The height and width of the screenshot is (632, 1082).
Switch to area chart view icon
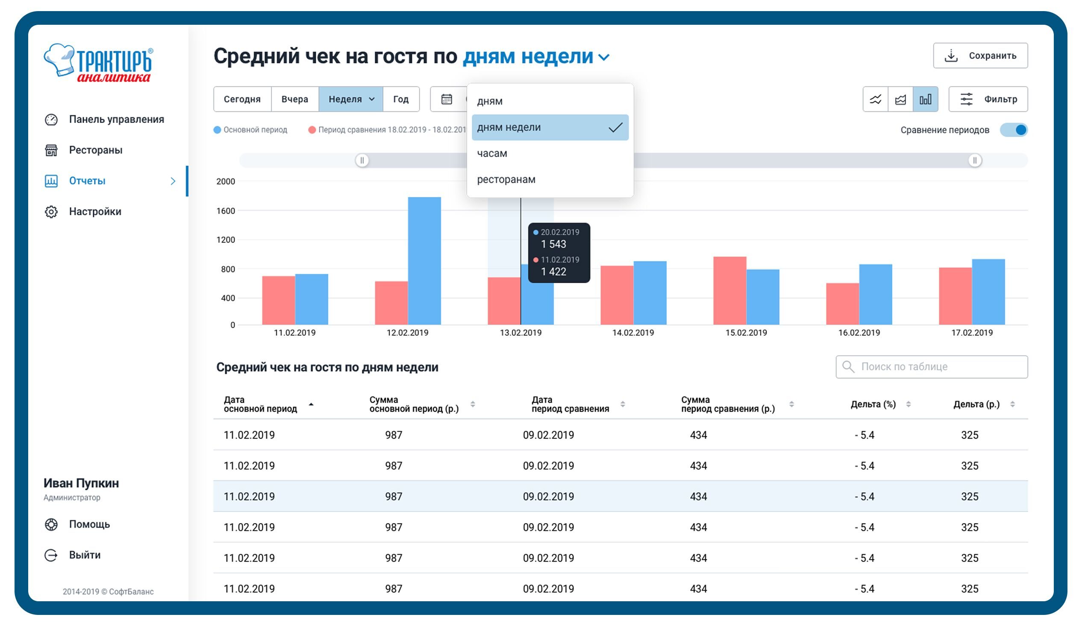tap(900, 99)
